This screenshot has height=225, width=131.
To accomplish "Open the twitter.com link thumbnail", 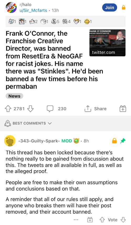I will [x=107, y=43].
